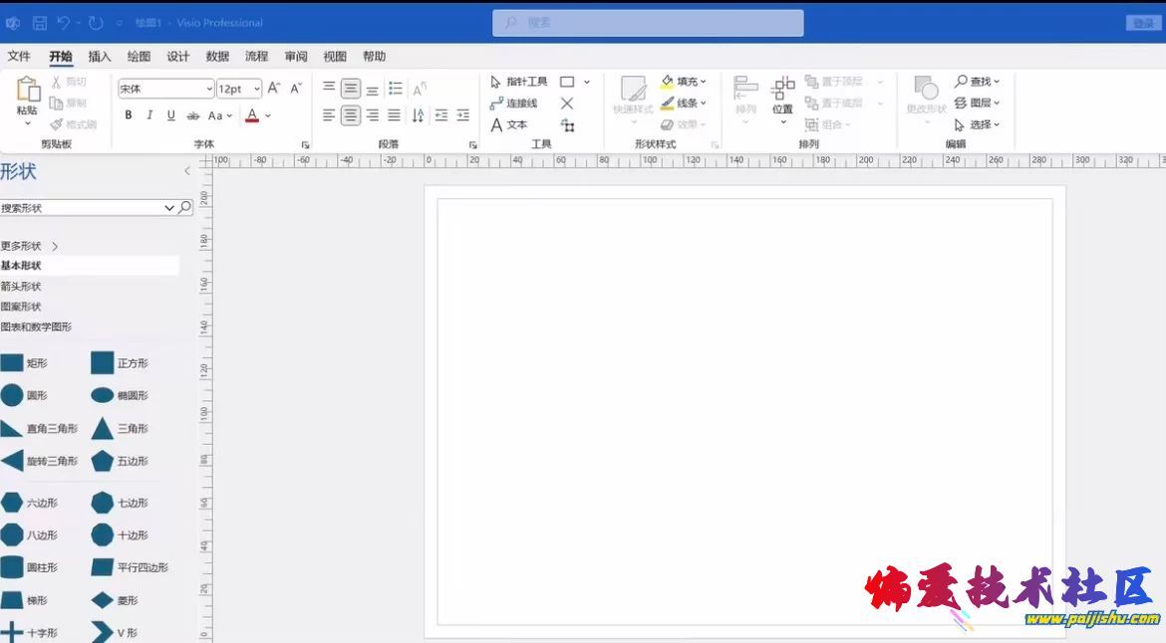Select the Text (文本) tool

[x=508, y=124]
